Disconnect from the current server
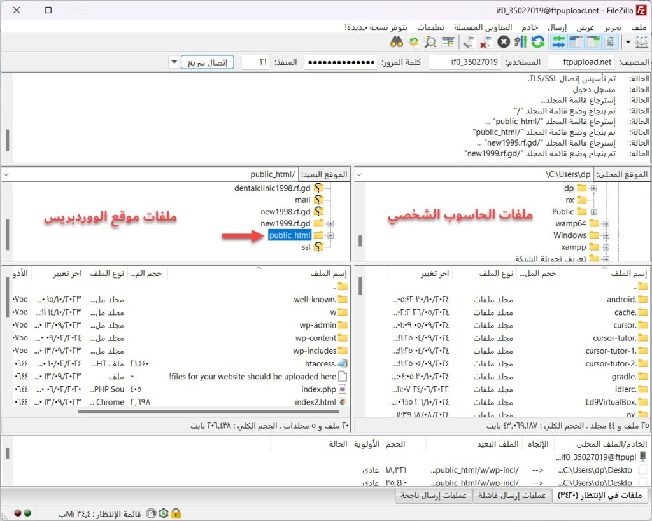 (485, 41)
